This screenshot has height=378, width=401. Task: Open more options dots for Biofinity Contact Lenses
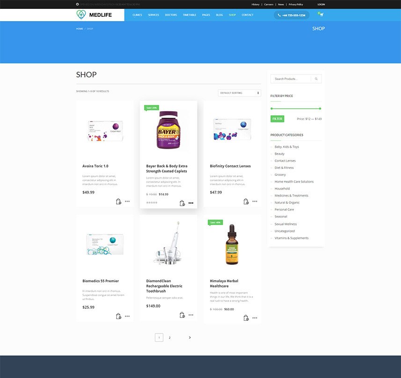tap(255, 202)
